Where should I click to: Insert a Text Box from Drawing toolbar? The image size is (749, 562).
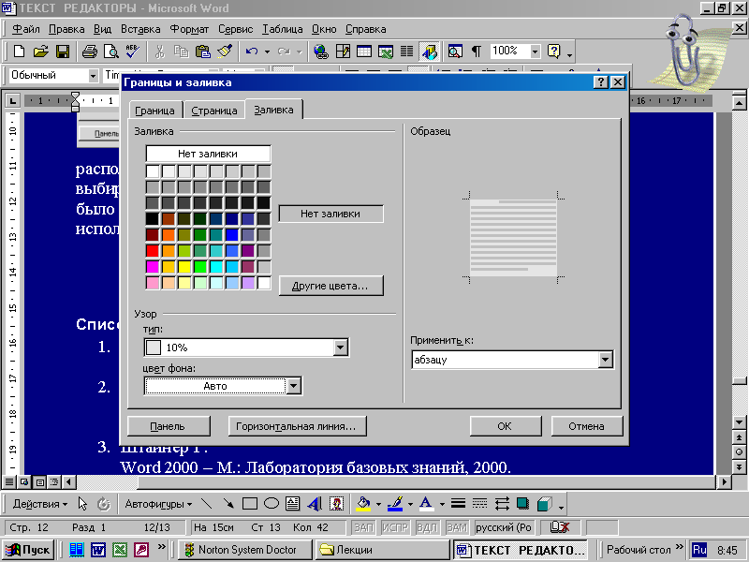[292, 503]
